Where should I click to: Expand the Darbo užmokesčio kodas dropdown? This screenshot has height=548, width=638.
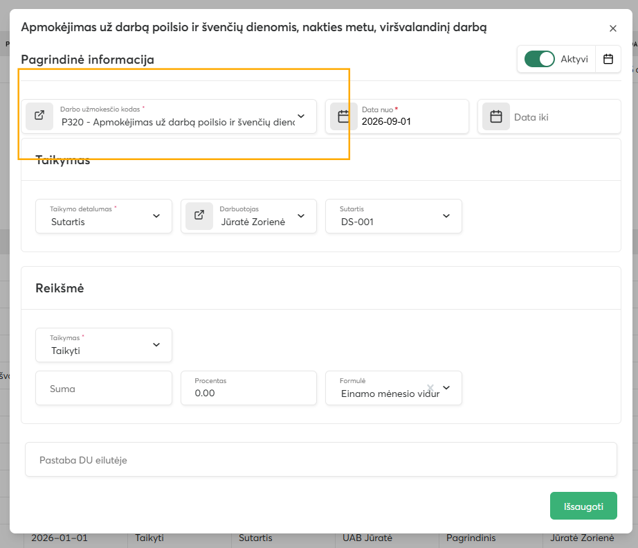coord(301,116)
